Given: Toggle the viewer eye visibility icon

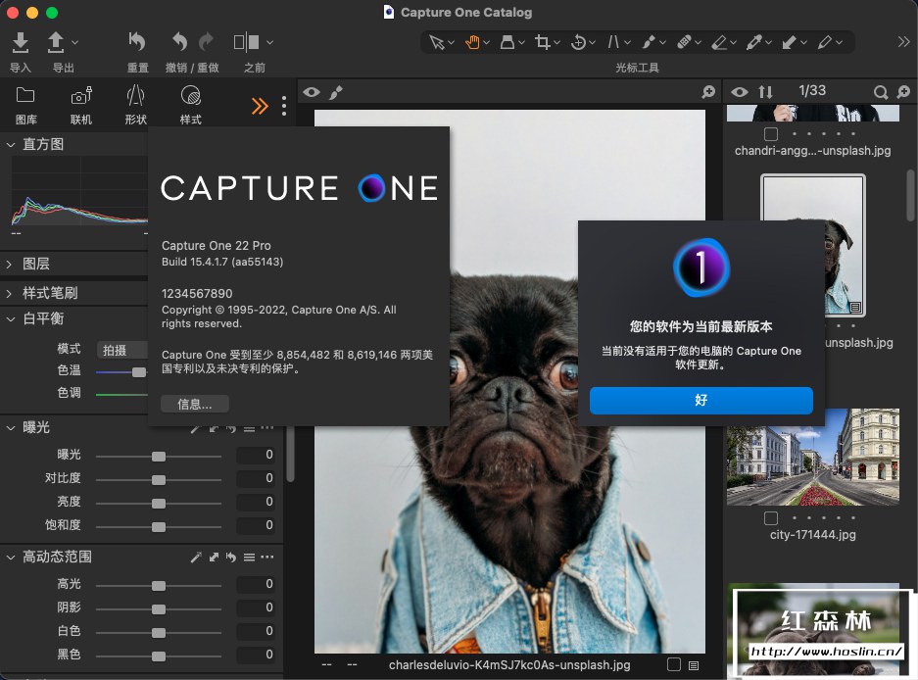Looking at the screenshot, I should [x=312, y=92].
